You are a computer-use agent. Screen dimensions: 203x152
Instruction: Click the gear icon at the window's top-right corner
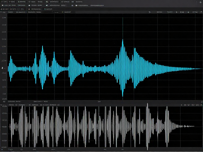(200, 2)
